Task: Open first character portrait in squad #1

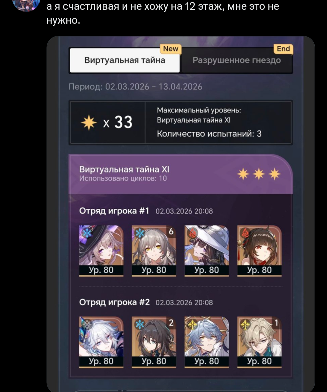Action: 101,251
